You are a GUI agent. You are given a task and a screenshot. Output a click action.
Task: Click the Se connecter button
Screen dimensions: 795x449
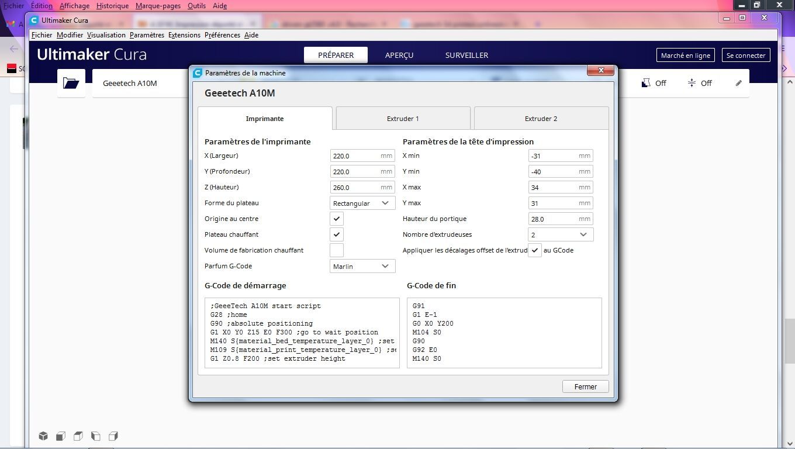(746, 56)
